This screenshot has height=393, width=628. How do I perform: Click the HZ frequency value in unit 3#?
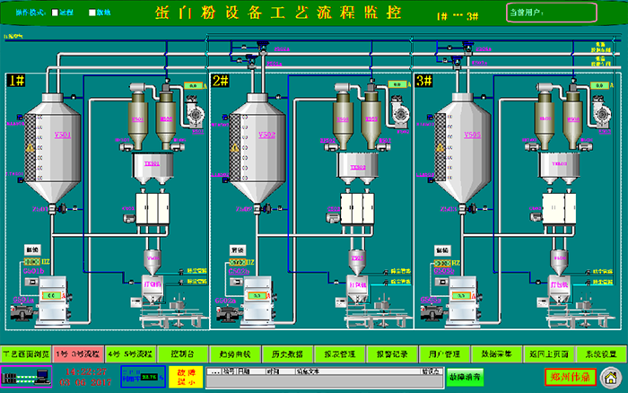(x=442, y=263)
